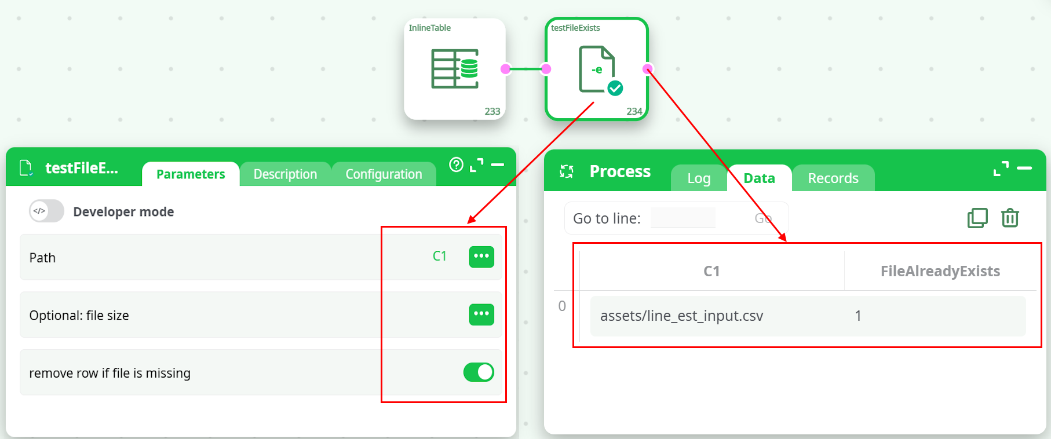Toggle Developer mode switch
This screenshot has height=439, width=1051.
(x=46, y=211)
